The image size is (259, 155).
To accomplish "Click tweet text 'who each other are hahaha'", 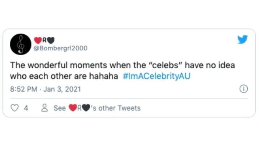I will [64, 76].
